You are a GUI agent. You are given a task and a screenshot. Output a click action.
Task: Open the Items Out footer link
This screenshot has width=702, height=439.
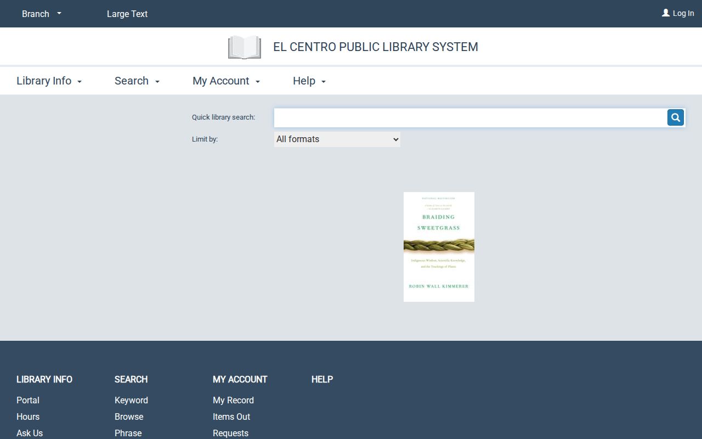(x=231, y=417)
